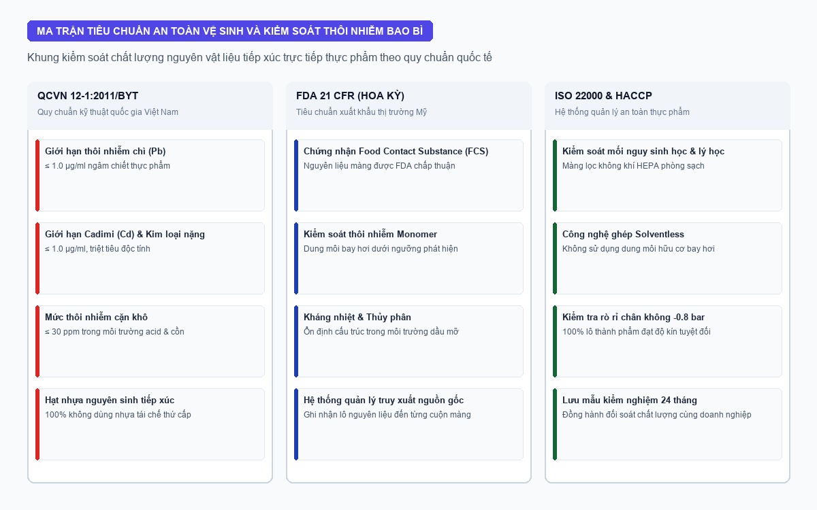The height and width of the screenshot is (510, 817).
Task: Open the Giới hạn Cadimi (Cd) & Kim loại nặng card
Action: (x=150, y=258)
